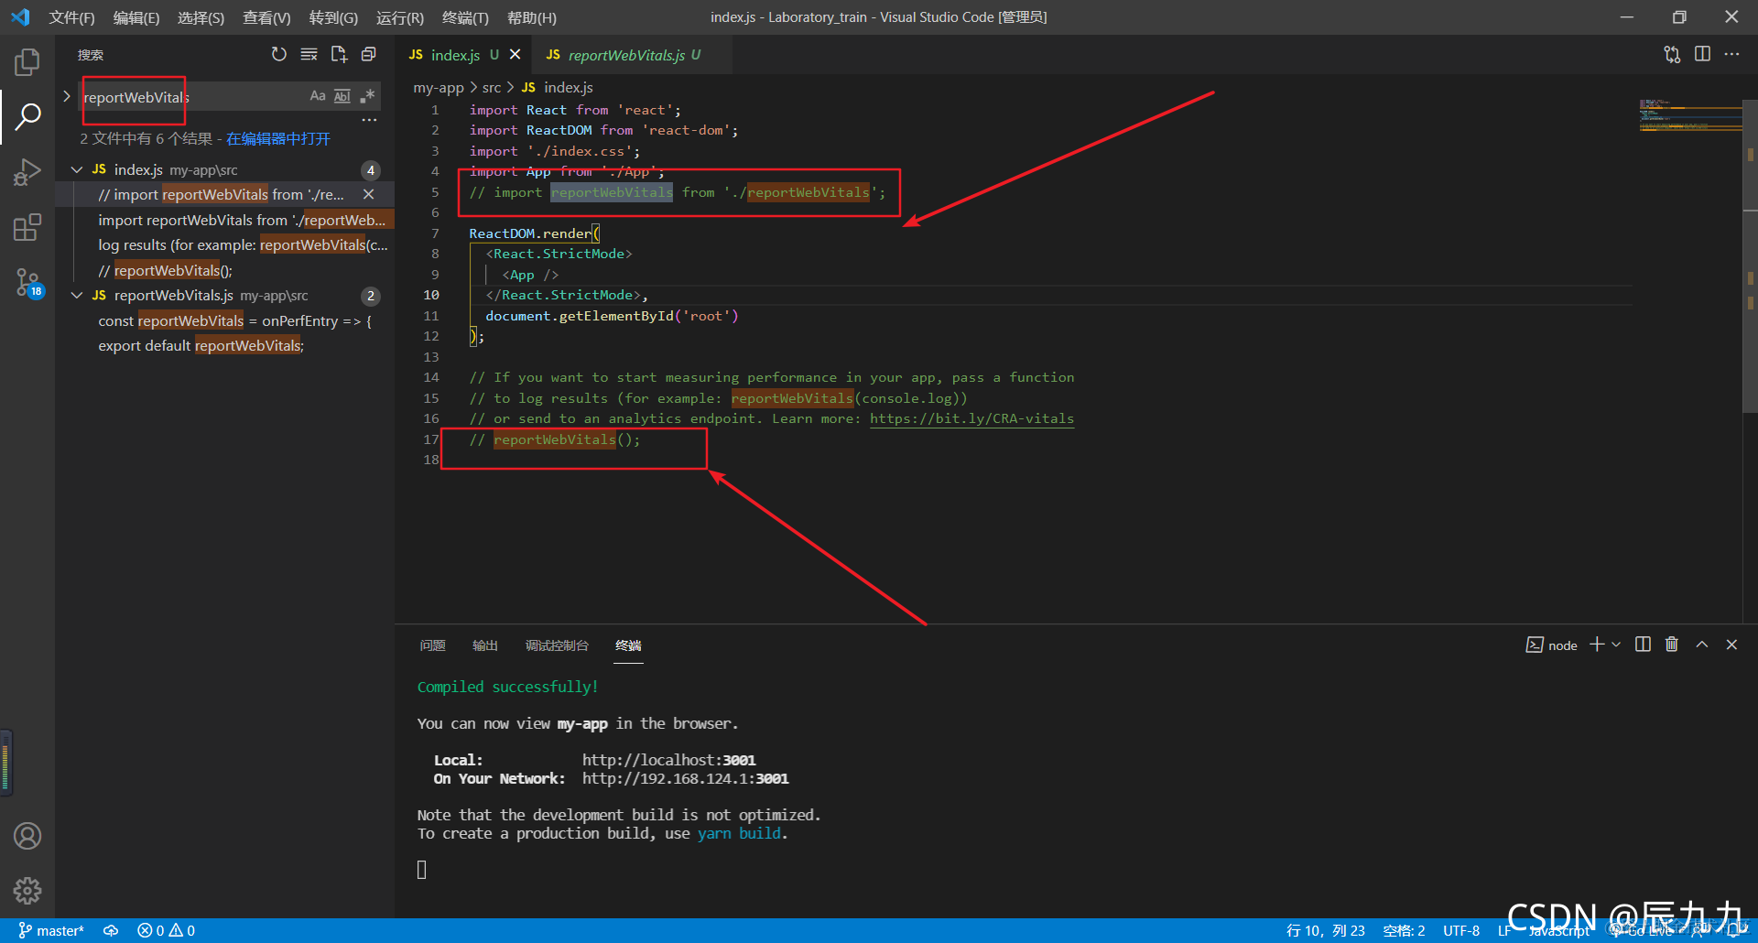Close the index.js editor tab

[515, 55]
